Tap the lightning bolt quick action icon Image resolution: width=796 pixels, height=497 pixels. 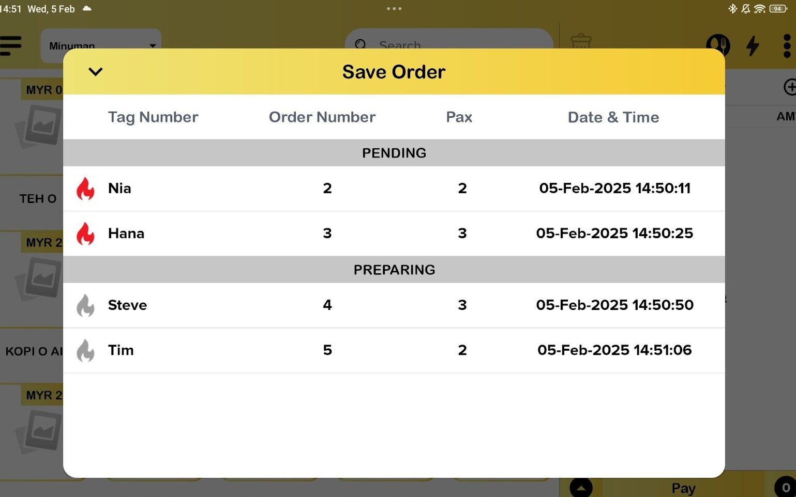point(753,45)
